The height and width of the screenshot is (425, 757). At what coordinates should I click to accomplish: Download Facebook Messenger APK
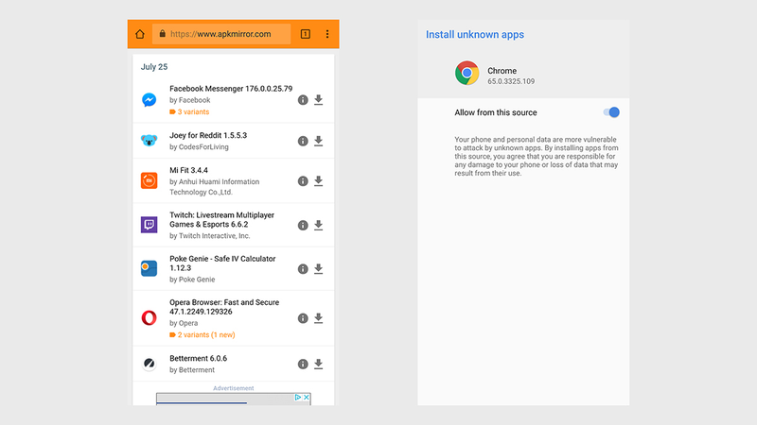(x=319, y=100)
